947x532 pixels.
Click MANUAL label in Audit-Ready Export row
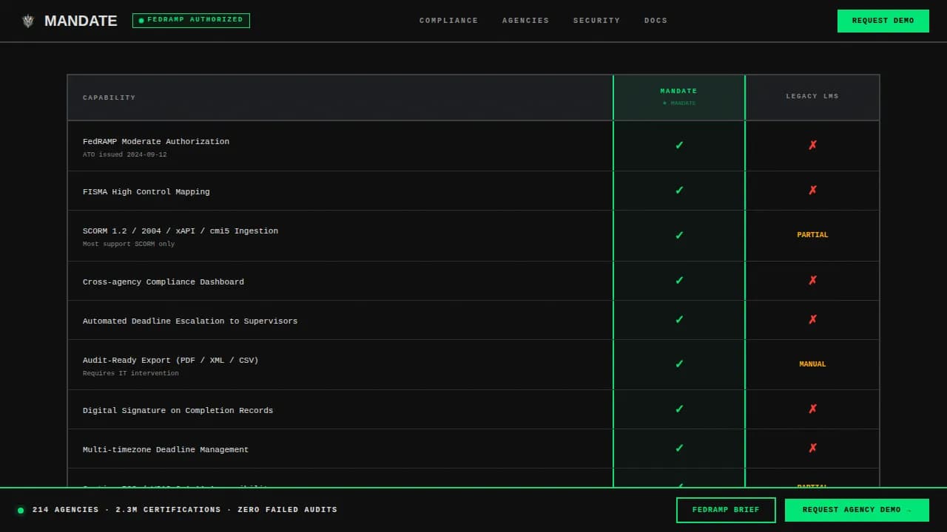pyautogui.click(x=812, y=364)
